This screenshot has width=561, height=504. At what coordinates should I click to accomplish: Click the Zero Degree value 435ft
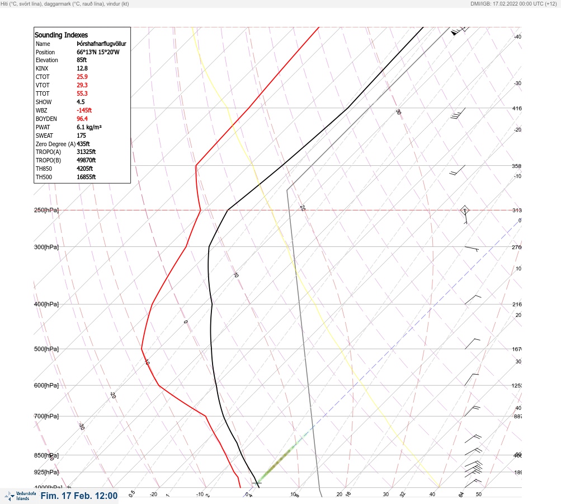pos(83,144)
